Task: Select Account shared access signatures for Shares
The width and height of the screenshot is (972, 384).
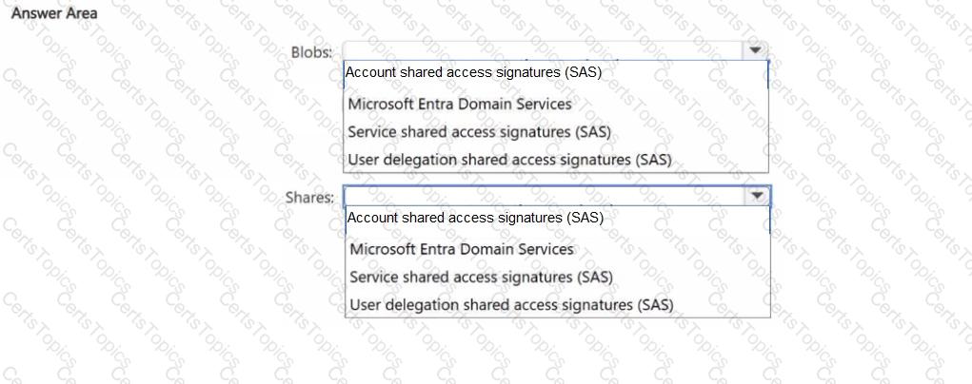Action: (475, 218)
